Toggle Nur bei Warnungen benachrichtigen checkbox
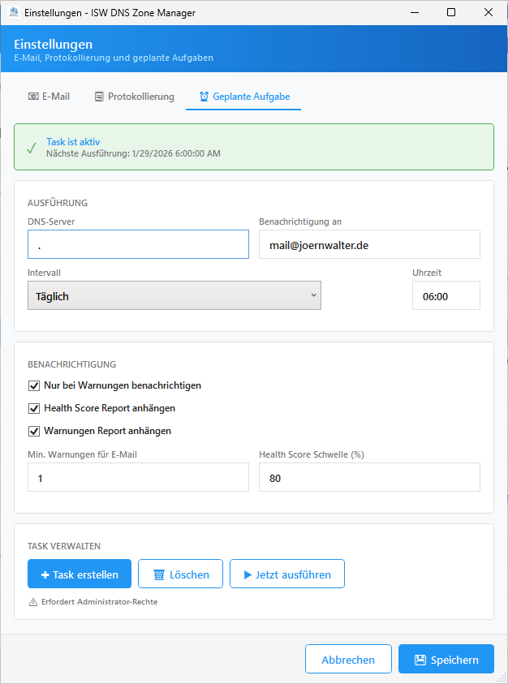The image size is (508, 684). pyautogui.click(x=34, y=385)
